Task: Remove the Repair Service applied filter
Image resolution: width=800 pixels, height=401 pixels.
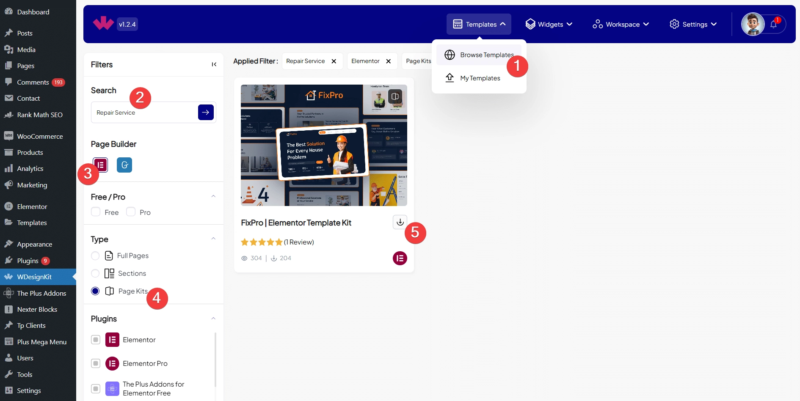Action: (x=334, y=61)
